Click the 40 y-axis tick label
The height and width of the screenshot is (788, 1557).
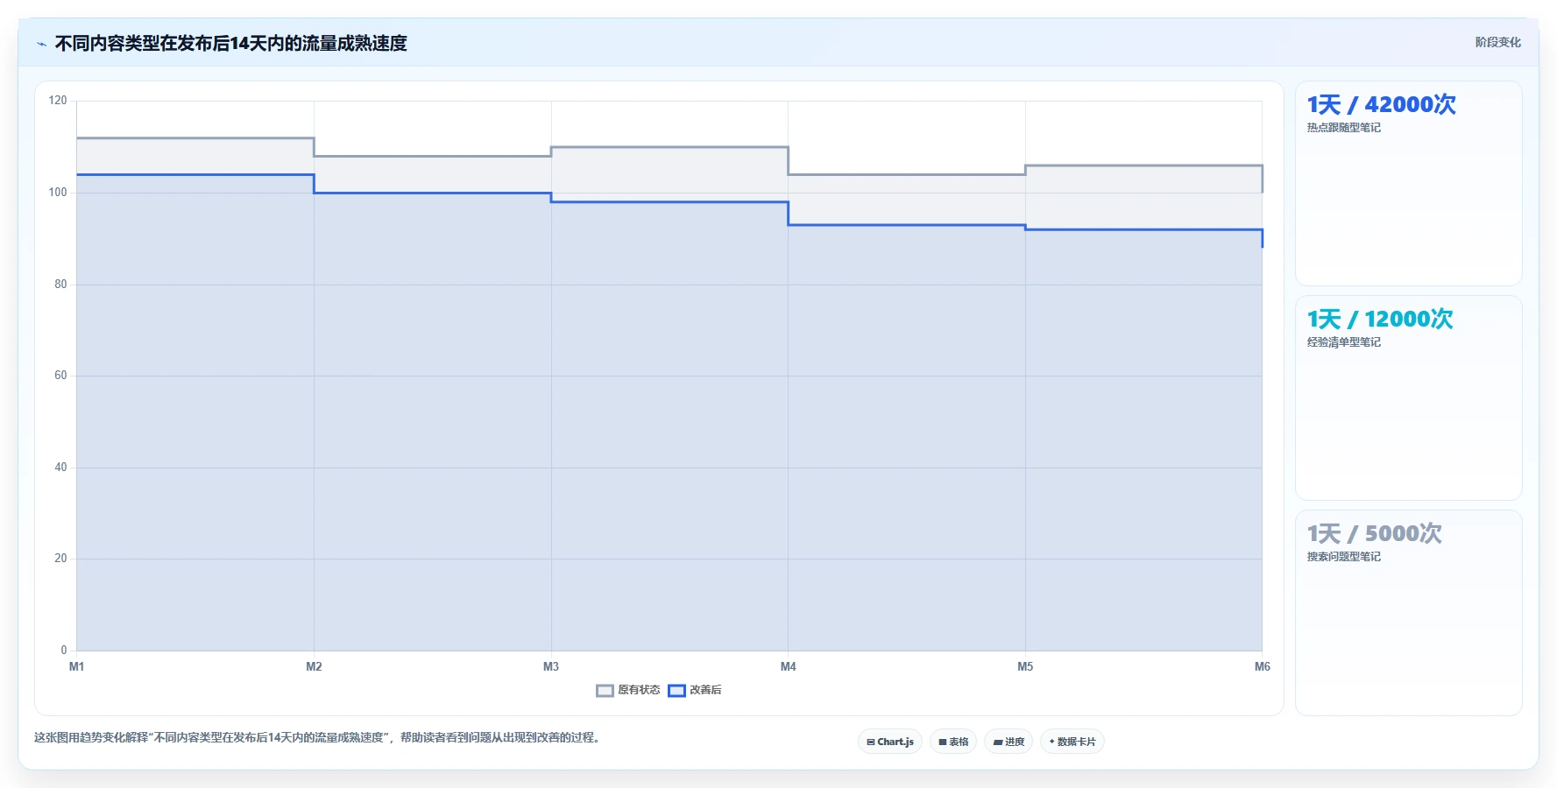pyautogui.click(x=60, y=467)
